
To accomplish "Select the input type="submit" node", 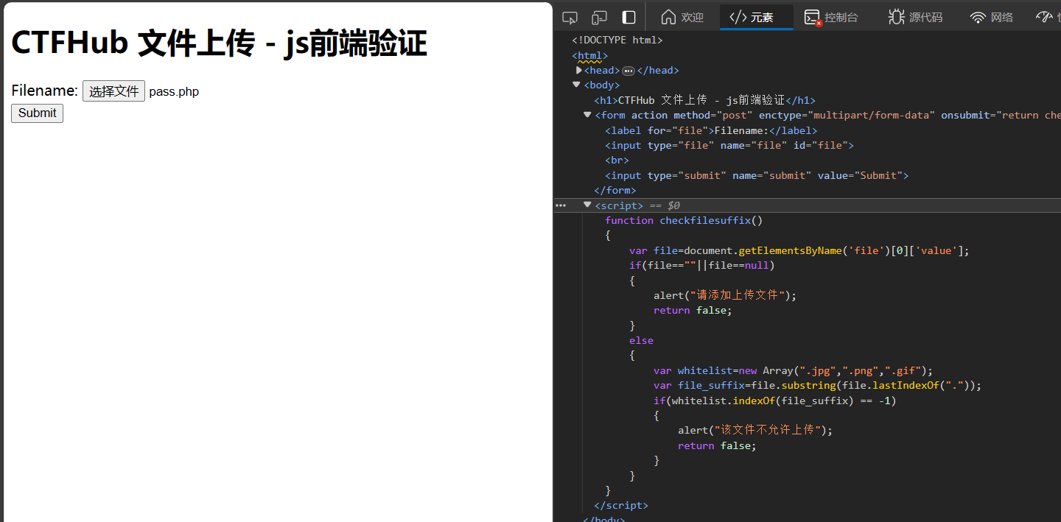I will 757,176.
